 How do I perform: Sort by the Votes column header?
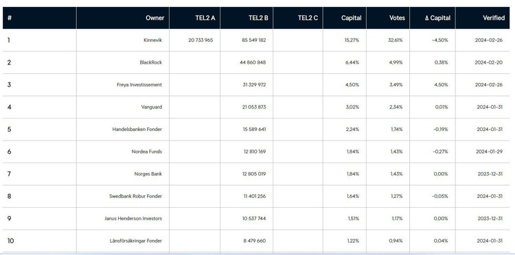(x=397, y=18)
